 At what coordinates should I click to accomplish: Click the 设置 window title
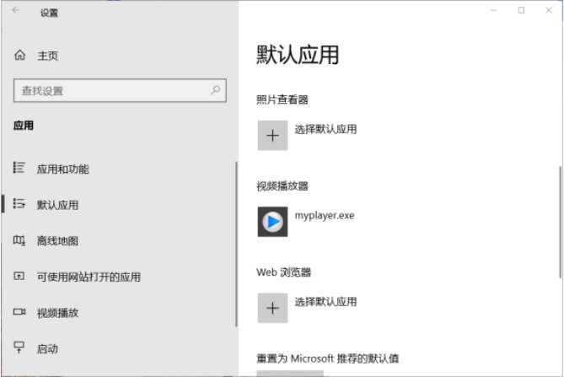coord(49,13)
